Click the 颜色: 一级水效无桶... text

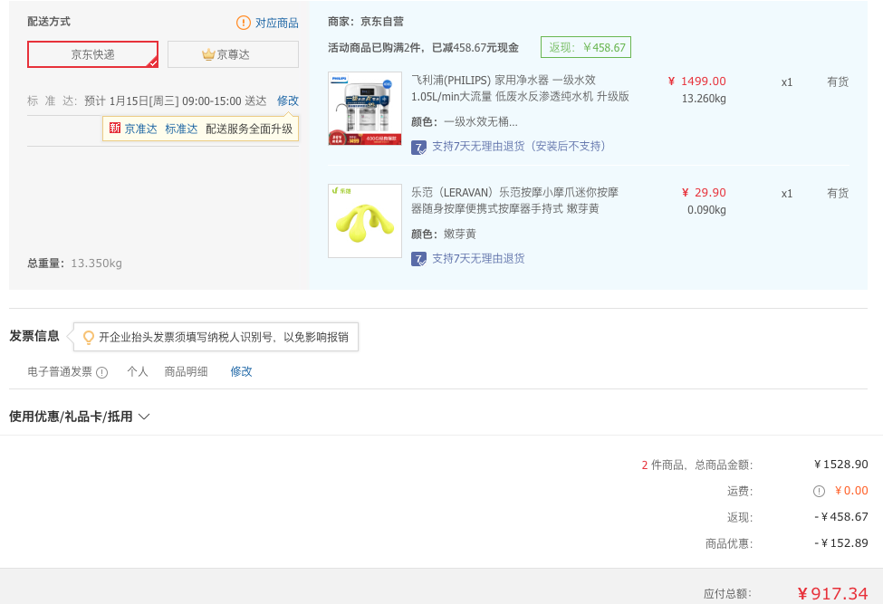(465, 122)
